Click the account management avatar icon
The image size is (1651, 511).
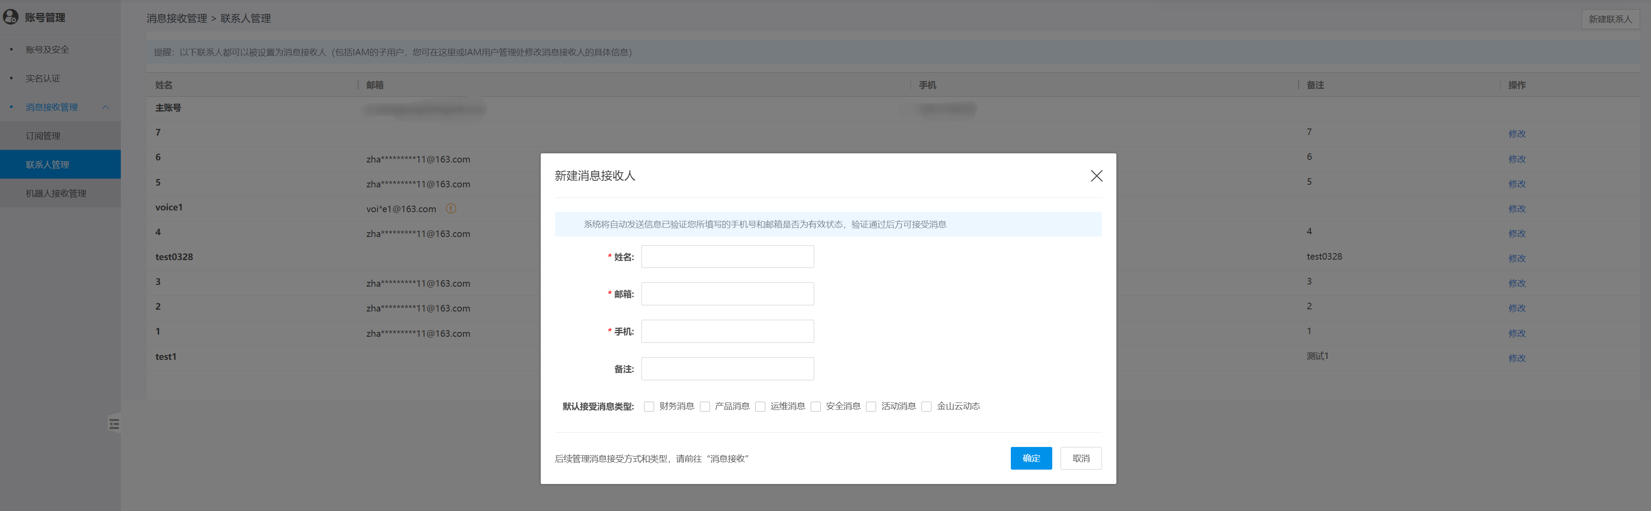point(11,17)
